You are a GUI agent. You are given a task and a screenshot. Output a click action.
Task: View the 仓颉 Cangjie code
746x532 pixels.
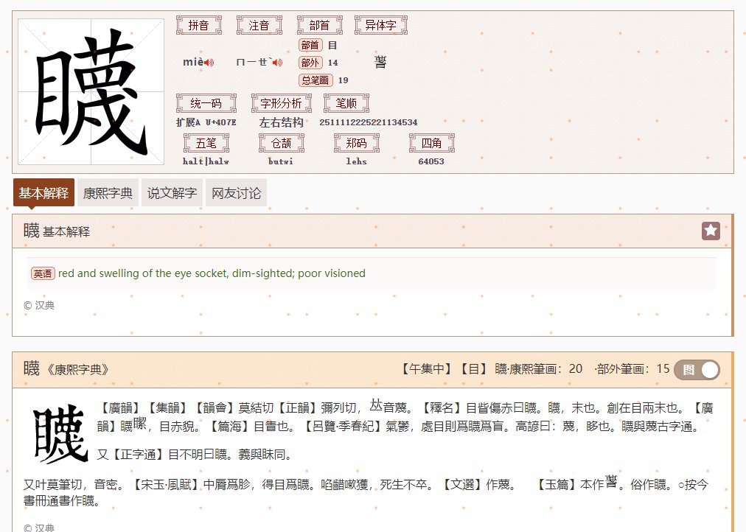click(x=280, y=143)
